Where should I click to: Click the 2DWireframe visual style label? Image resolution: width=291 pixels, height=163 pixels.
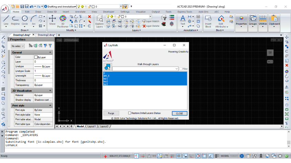[71, 40]
